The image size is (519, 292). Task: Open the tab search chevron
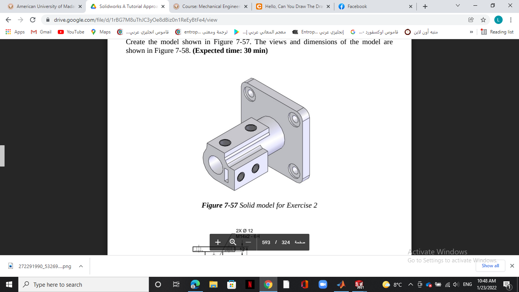458,6
